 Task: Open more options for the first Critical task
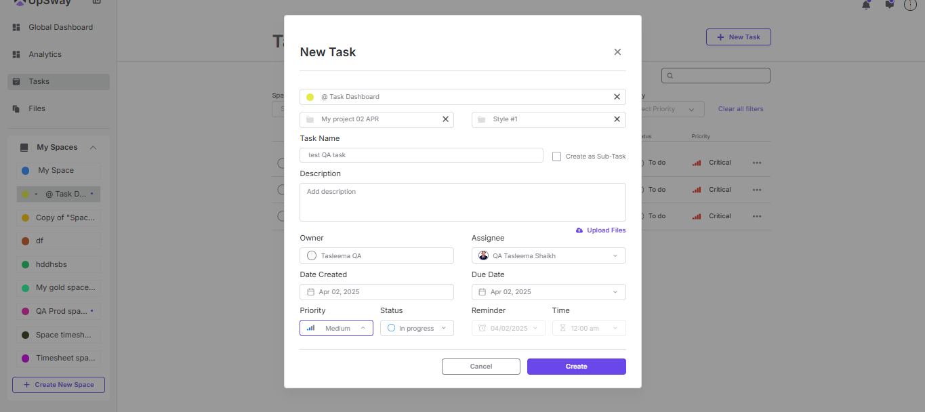click(757, 163)
